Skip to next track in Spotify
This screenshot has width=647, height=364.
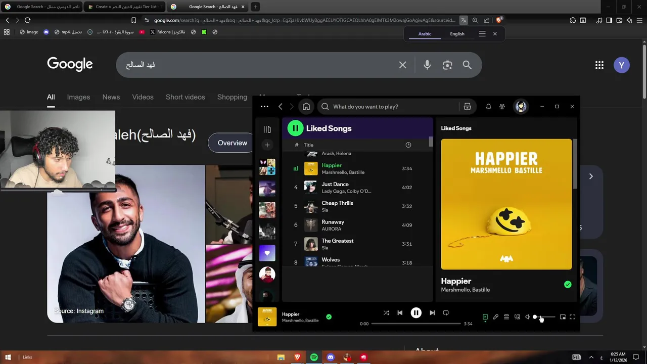click(x=432, y=313)
